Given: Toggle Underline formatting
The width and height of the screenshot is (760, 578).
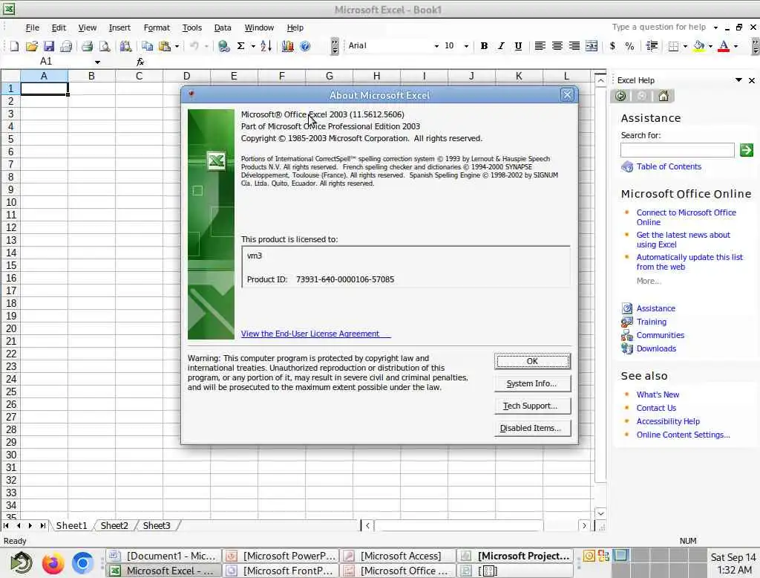Looking at the screenshot, I should click(x=518, y=46).
